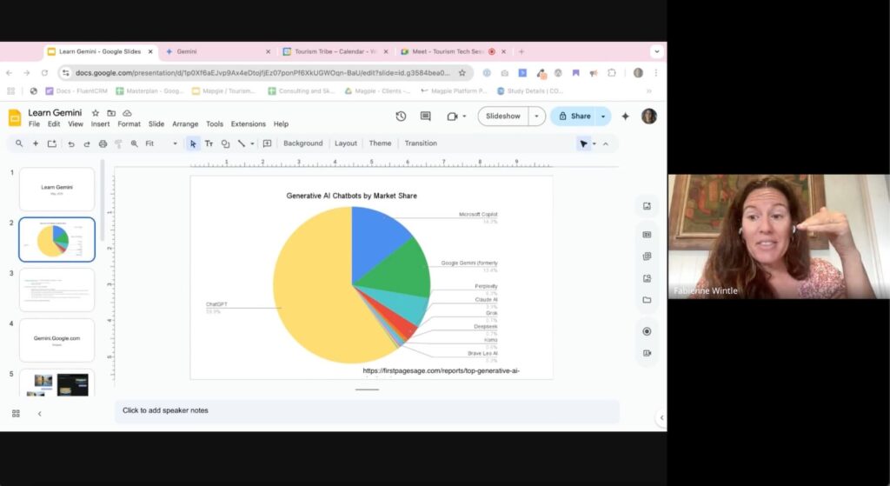Hide the menus with up chevron

coord(606,143)
